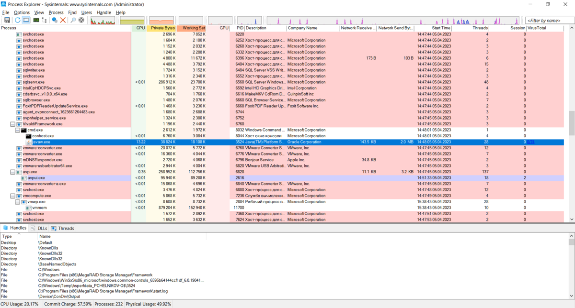This screenshot has height=308, width=575.
Task: Sort by the Process column header
Action: tap(66, 28)
